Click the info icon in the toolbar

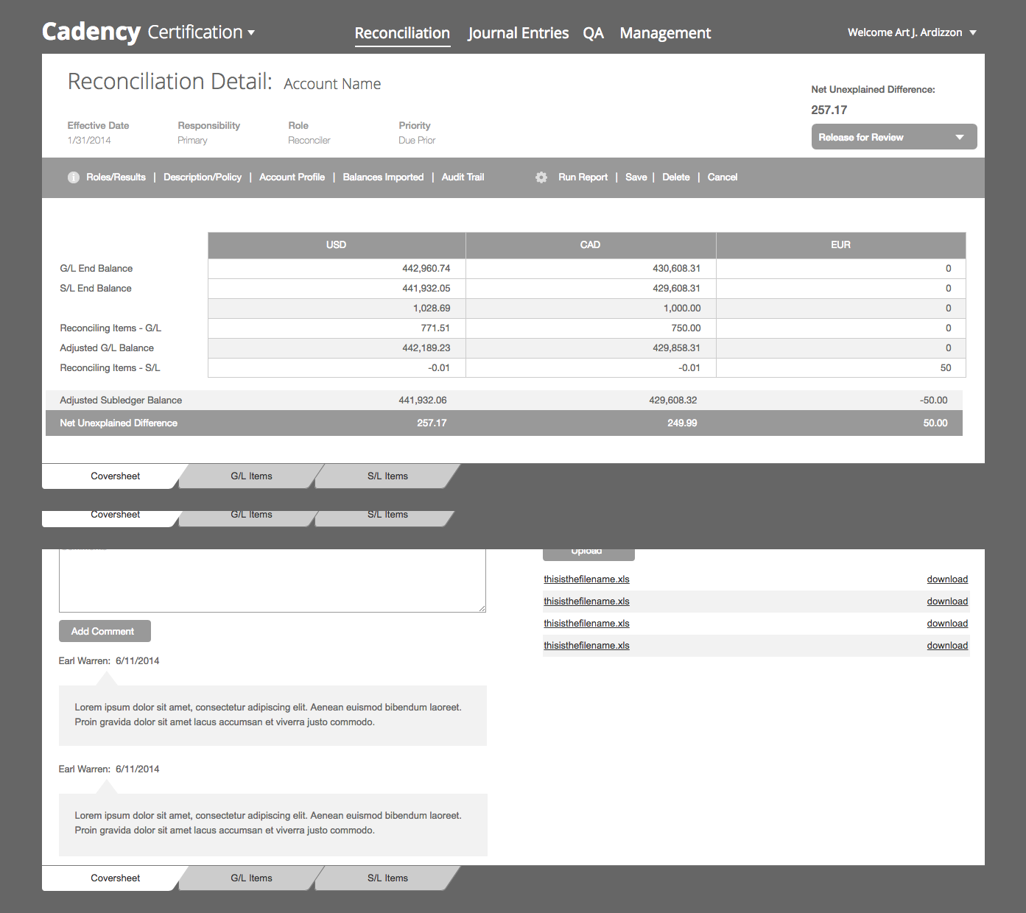click(73, 177)
